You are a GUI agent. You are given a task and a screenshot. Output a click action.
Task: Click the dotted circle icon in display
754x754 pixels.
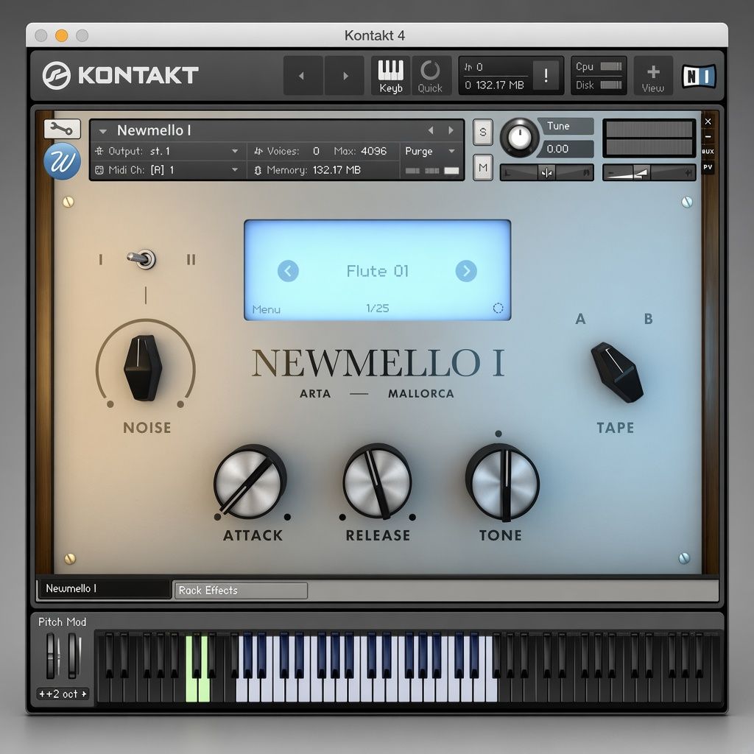498,309
